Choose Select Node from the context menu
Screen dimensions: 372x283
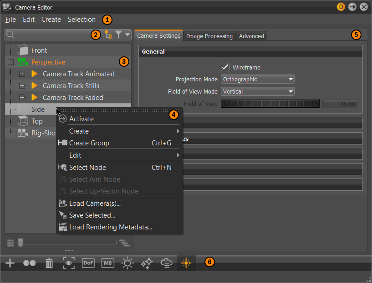pos(119,168)
